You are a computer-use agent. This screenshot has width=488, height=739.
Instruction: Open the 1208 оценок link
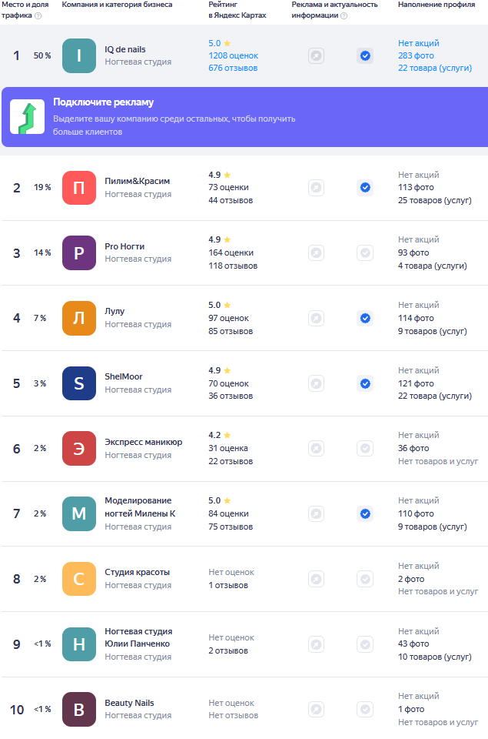(x=234, y=55)
